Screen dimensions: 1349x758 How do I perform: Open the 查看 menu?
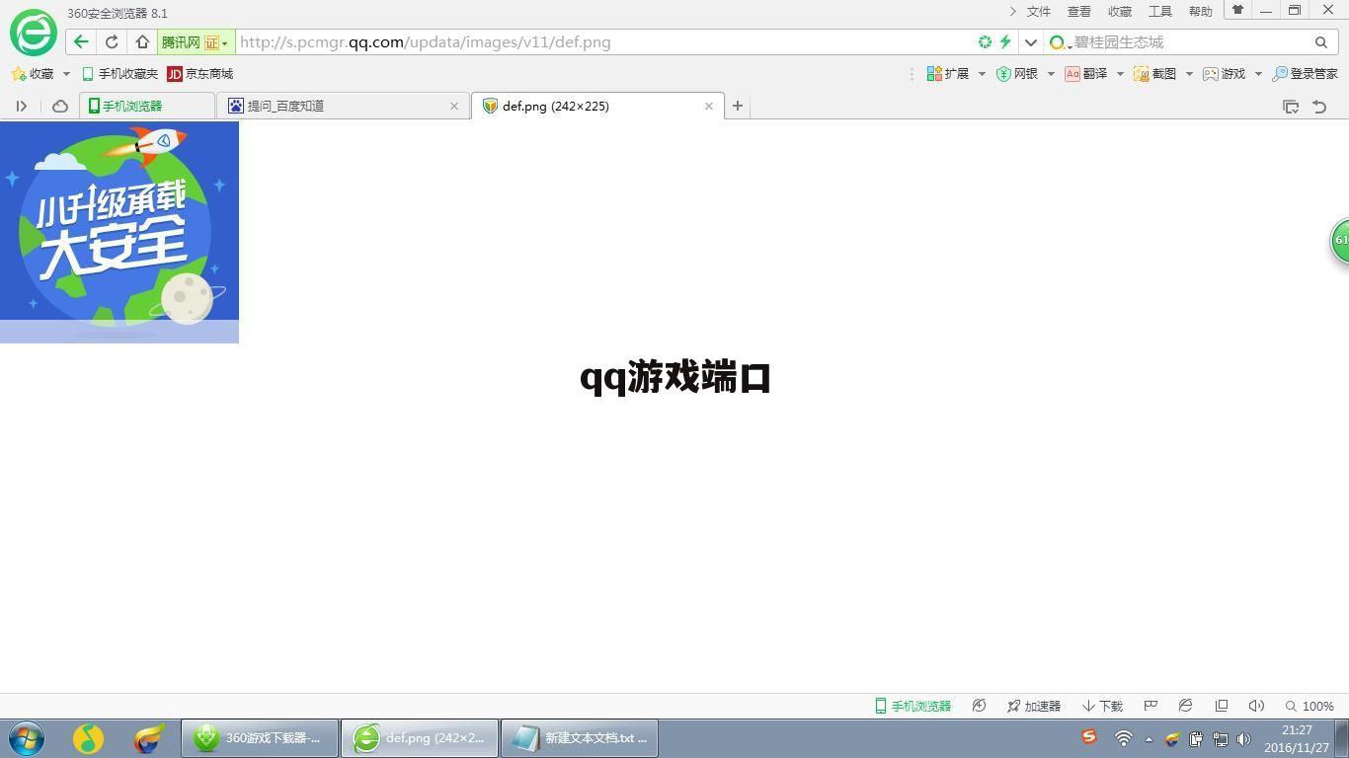(1079, 12)
